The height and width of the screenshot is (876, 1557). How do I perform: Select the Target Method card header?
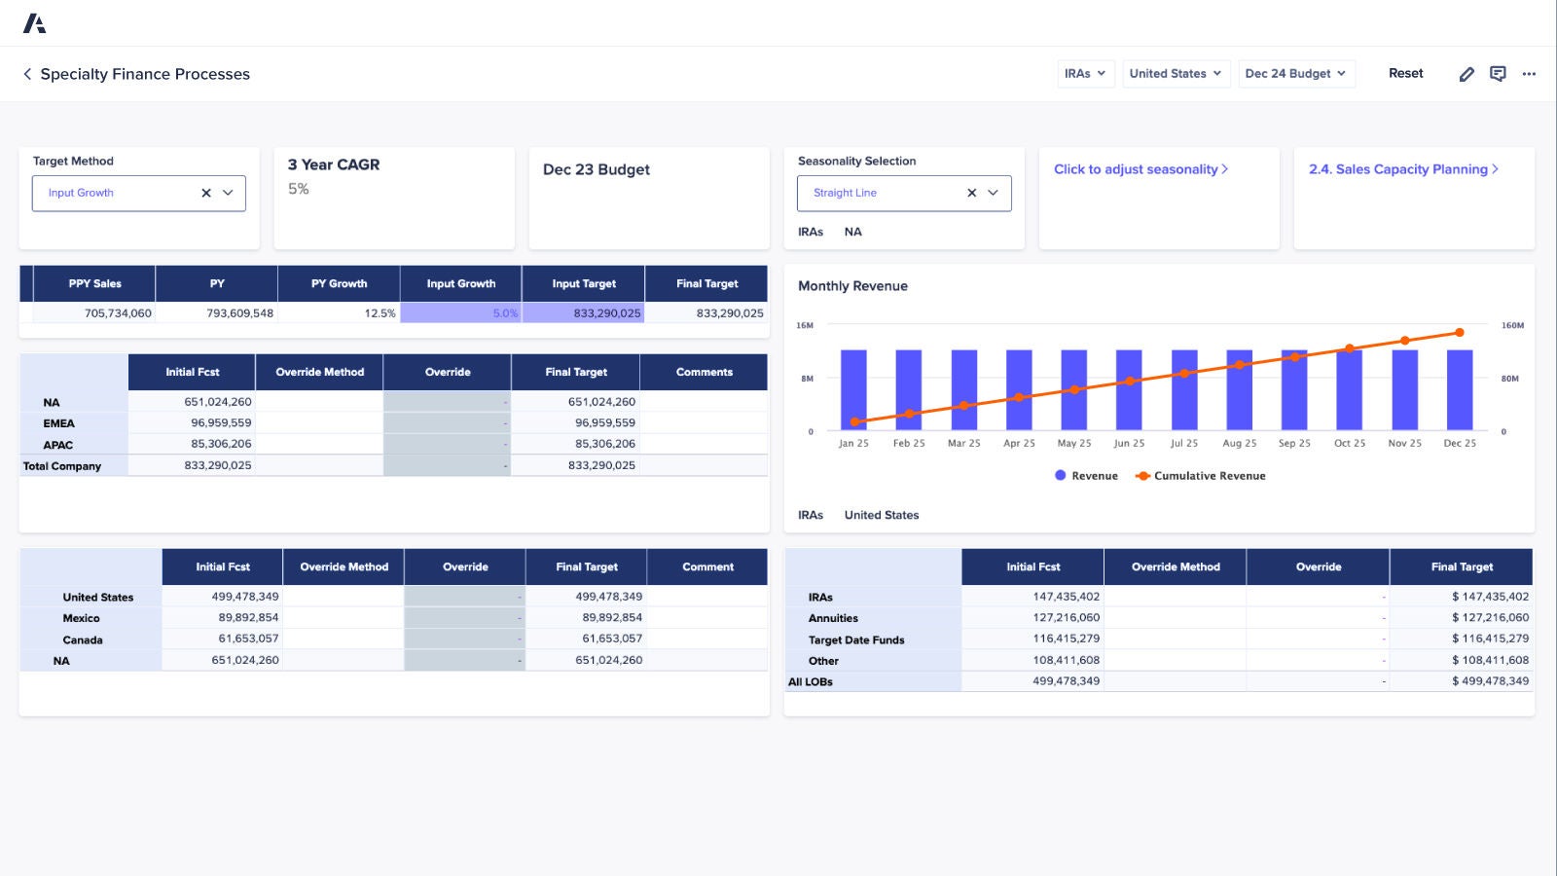(x=73, y=161)
